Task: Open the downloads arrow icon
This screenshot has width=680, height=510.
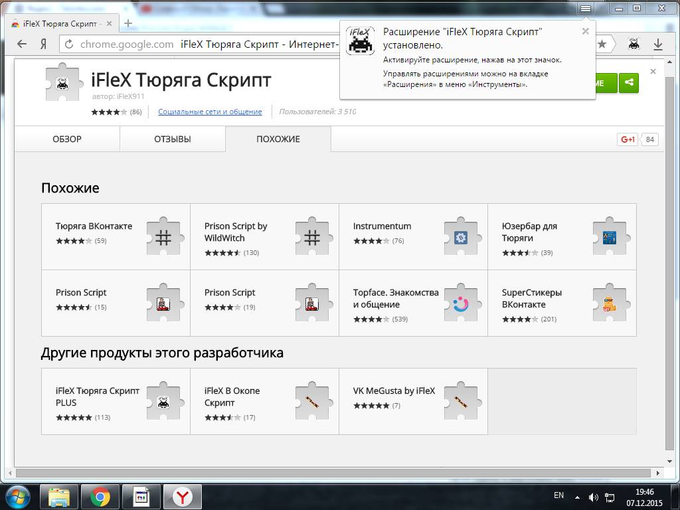Action: [658, 44]
